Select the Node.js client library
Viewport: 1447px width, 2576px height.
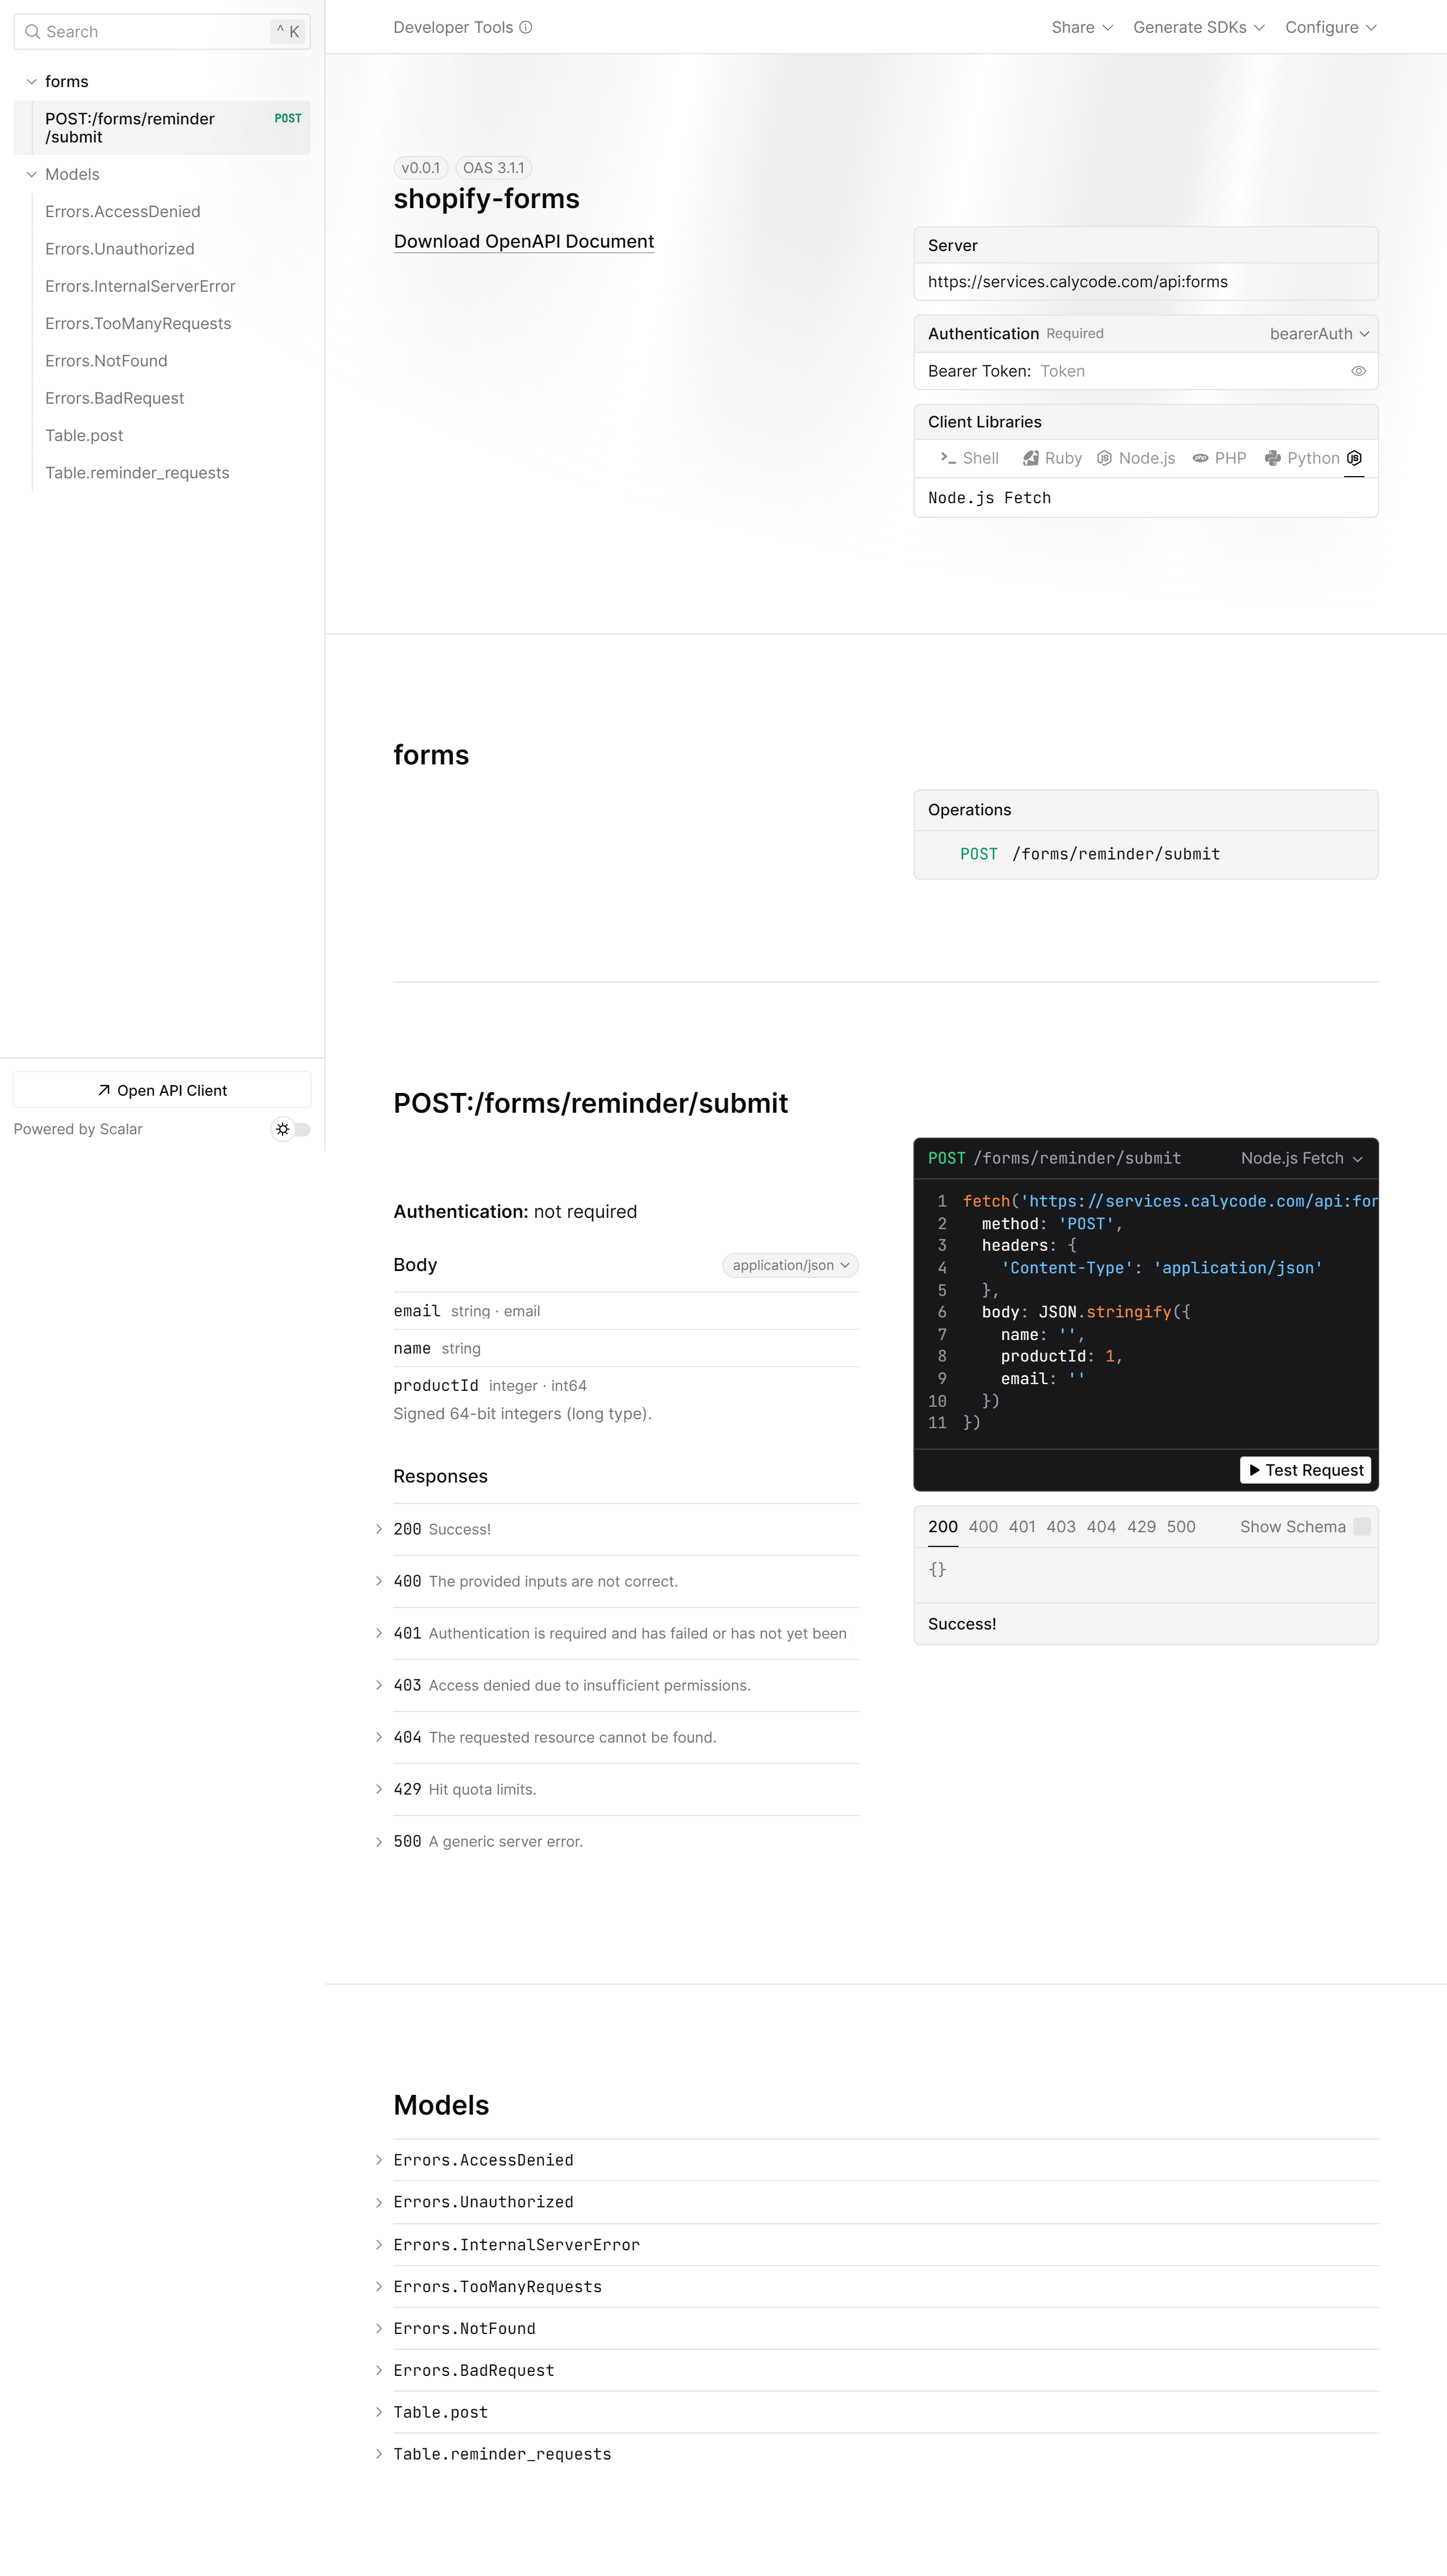pos(1136,458)
